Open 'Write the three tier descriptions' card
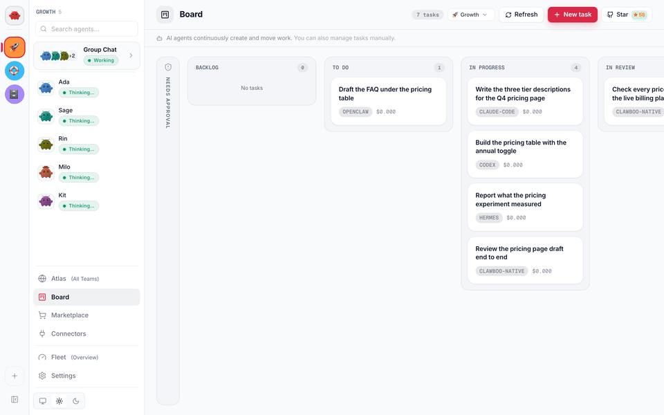Viewport: 664px width, 415px height. [525, 101]
